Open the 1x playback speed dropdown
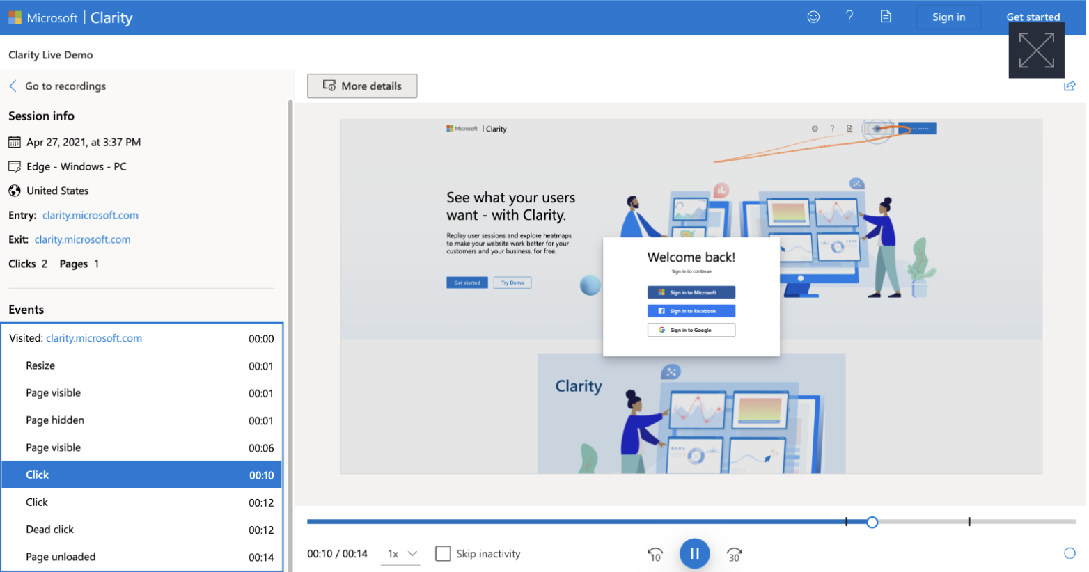Viewport: 1089px width, 572px height. click(x=401, y=553)
